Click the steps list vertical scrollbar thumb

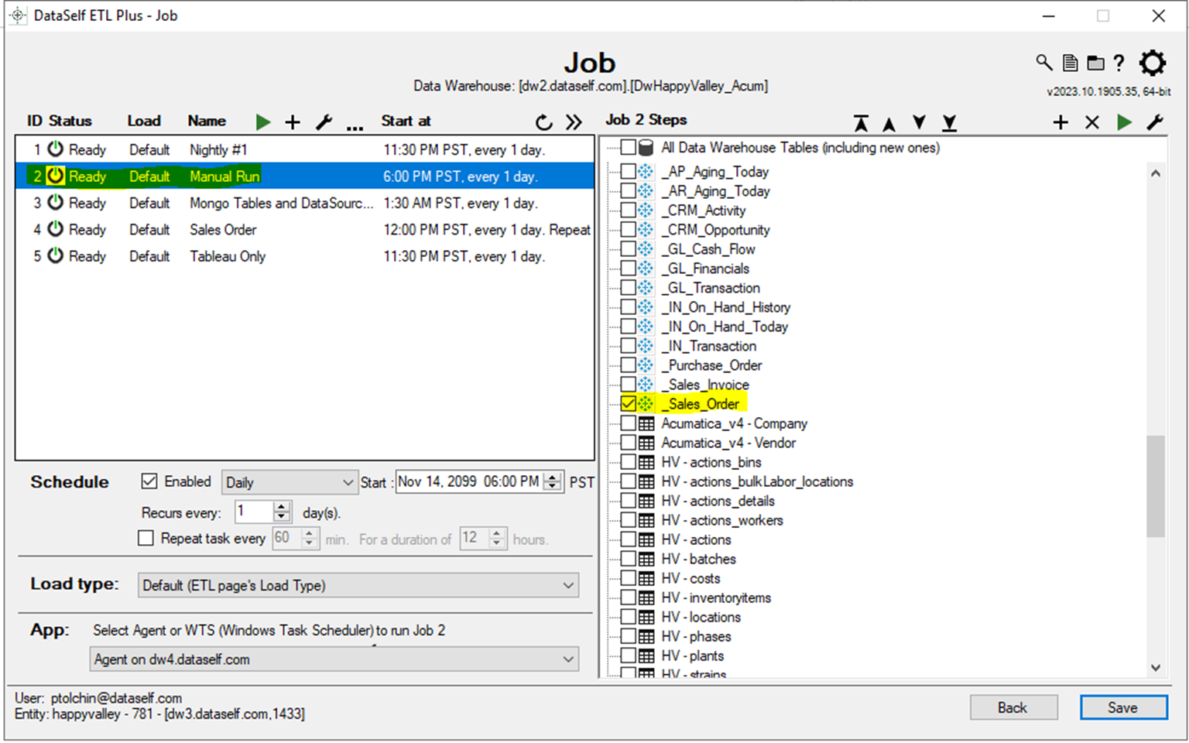click(1155, 486)
